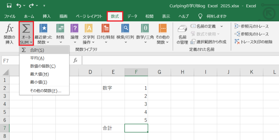Select row 2 header
The width and height of the screenshot is (279, 140).
tap(5, 88)
